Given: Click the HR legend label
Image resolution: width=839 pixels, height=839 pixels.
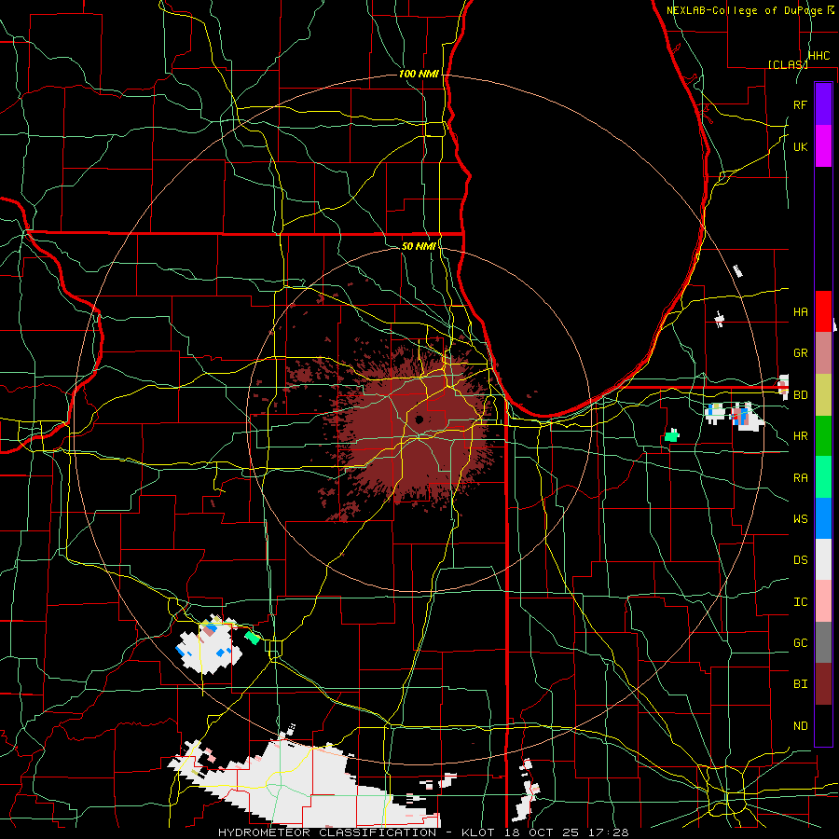Looking at the screenshot, I should click(800, 436).
